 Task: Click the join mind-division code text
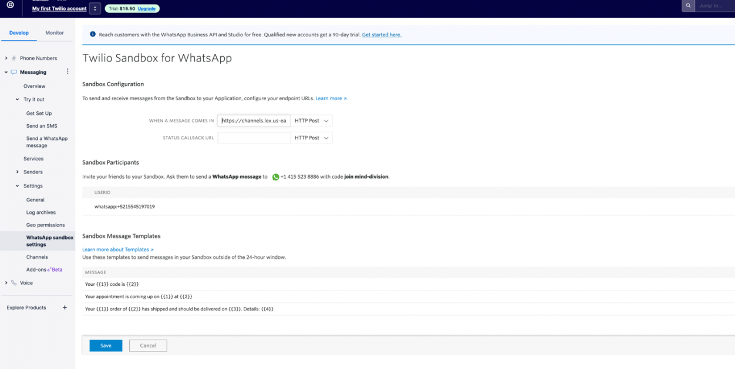[x=366, y=176]
